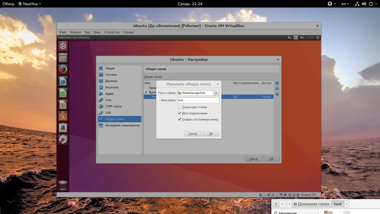Open the folder path dropdown arrow
The image size is (380, 214).
click(216, 93)
